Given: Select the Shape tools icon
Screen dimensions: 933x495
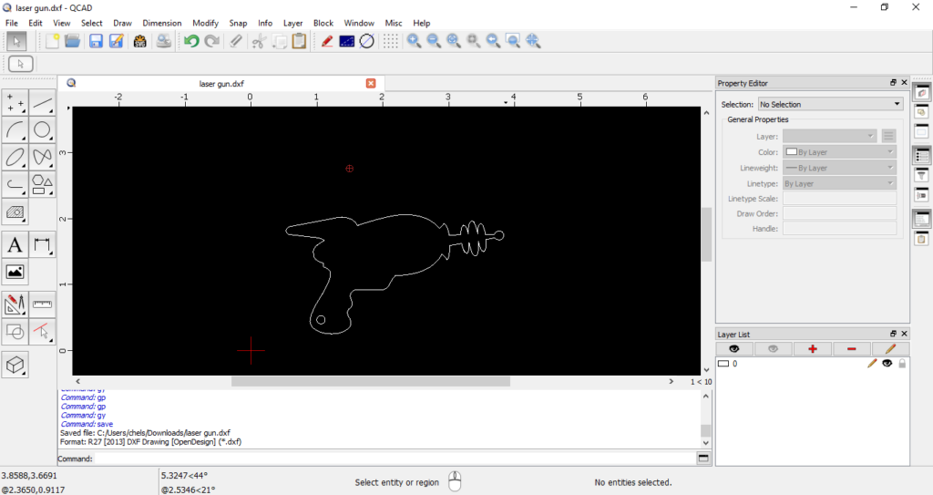Looking at the screenshot, I should pyautogui.click(x=42, y=185).
